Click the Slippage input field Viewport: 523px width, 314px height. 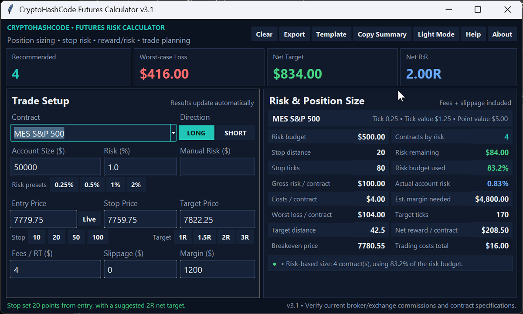tap(140, 270)
